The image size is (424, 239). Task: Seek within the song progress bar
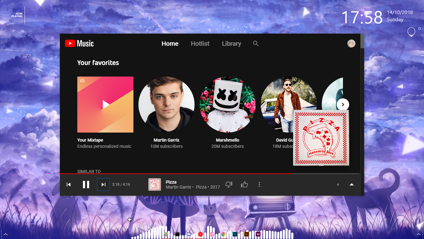tap(212, 174)
